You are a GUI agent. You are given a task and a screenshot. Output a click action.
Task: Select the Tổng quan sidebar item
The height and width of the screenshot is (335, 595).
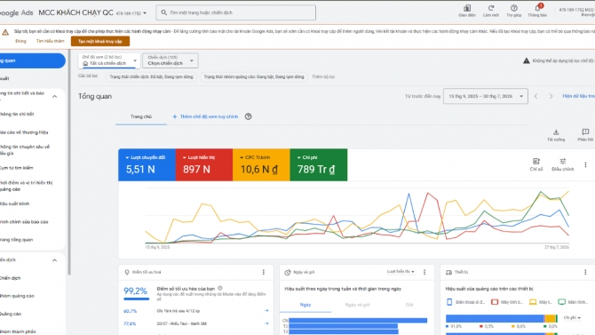coord(33,60)
